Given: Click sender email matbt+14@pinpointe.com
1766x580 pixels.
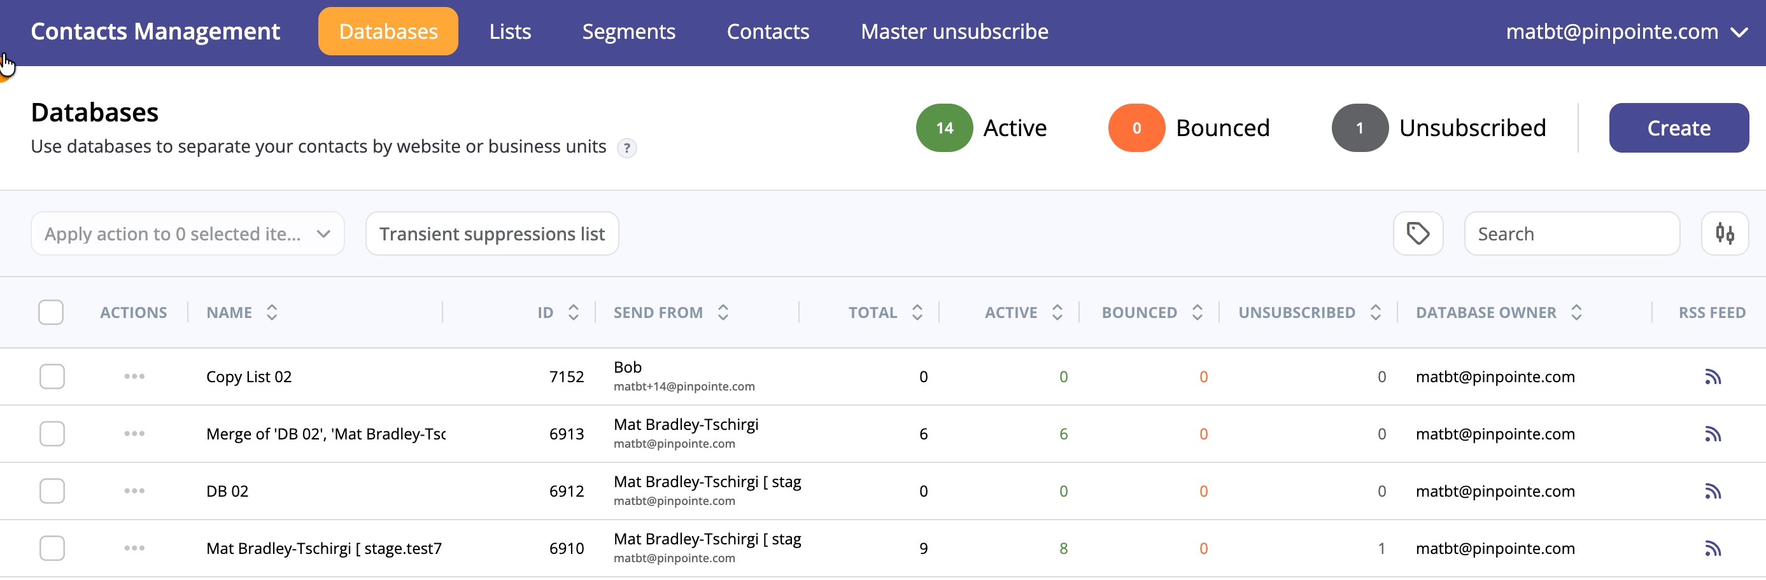Looking at the screenshot, I should point(684,387).
